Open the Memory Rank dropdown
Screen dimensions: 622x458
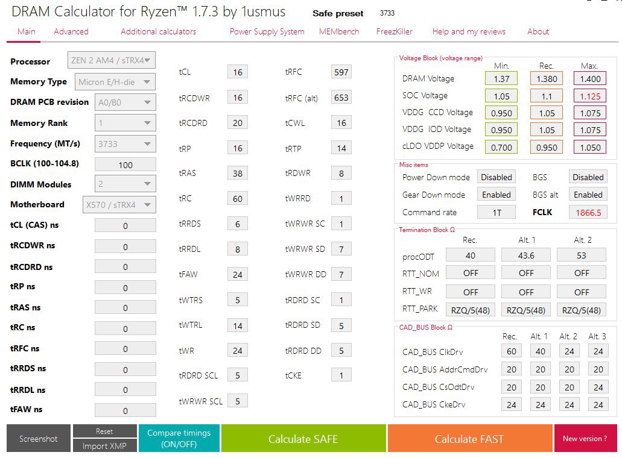pyautogui.click(x=125, y=123)
